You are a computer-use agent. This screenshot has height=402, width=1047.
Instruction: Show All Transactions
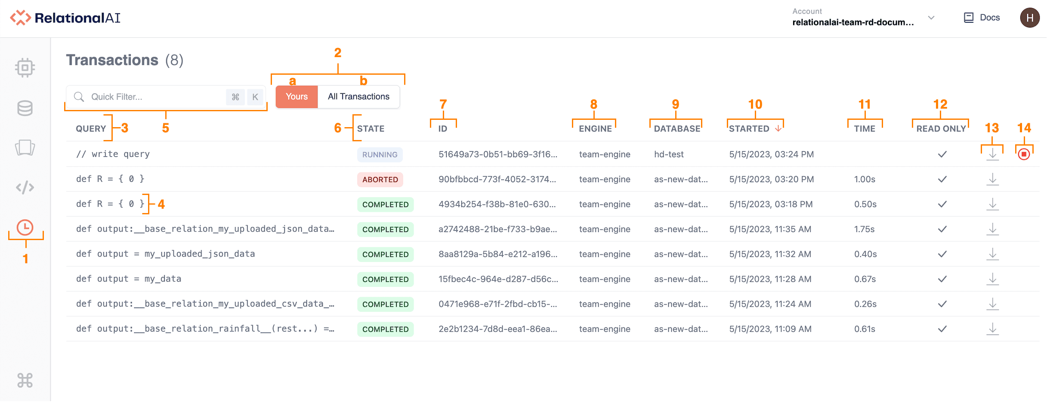point(358,97)
